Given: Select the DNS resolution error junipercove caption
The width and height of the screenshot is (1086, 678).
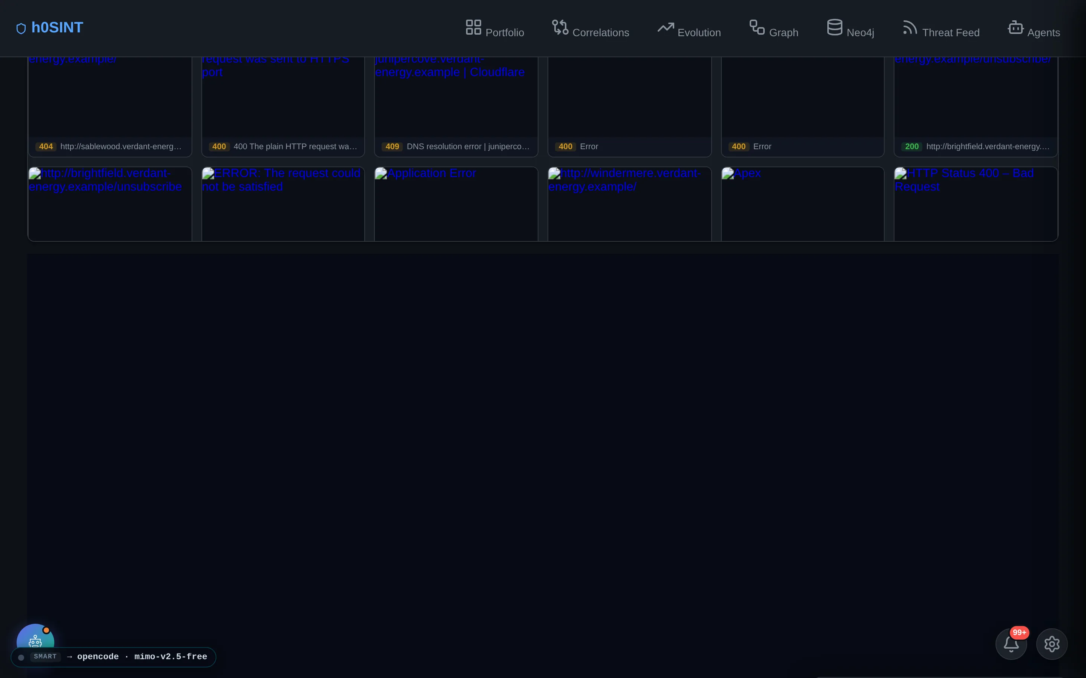Looking at the screenshot, I should [468, 147].
